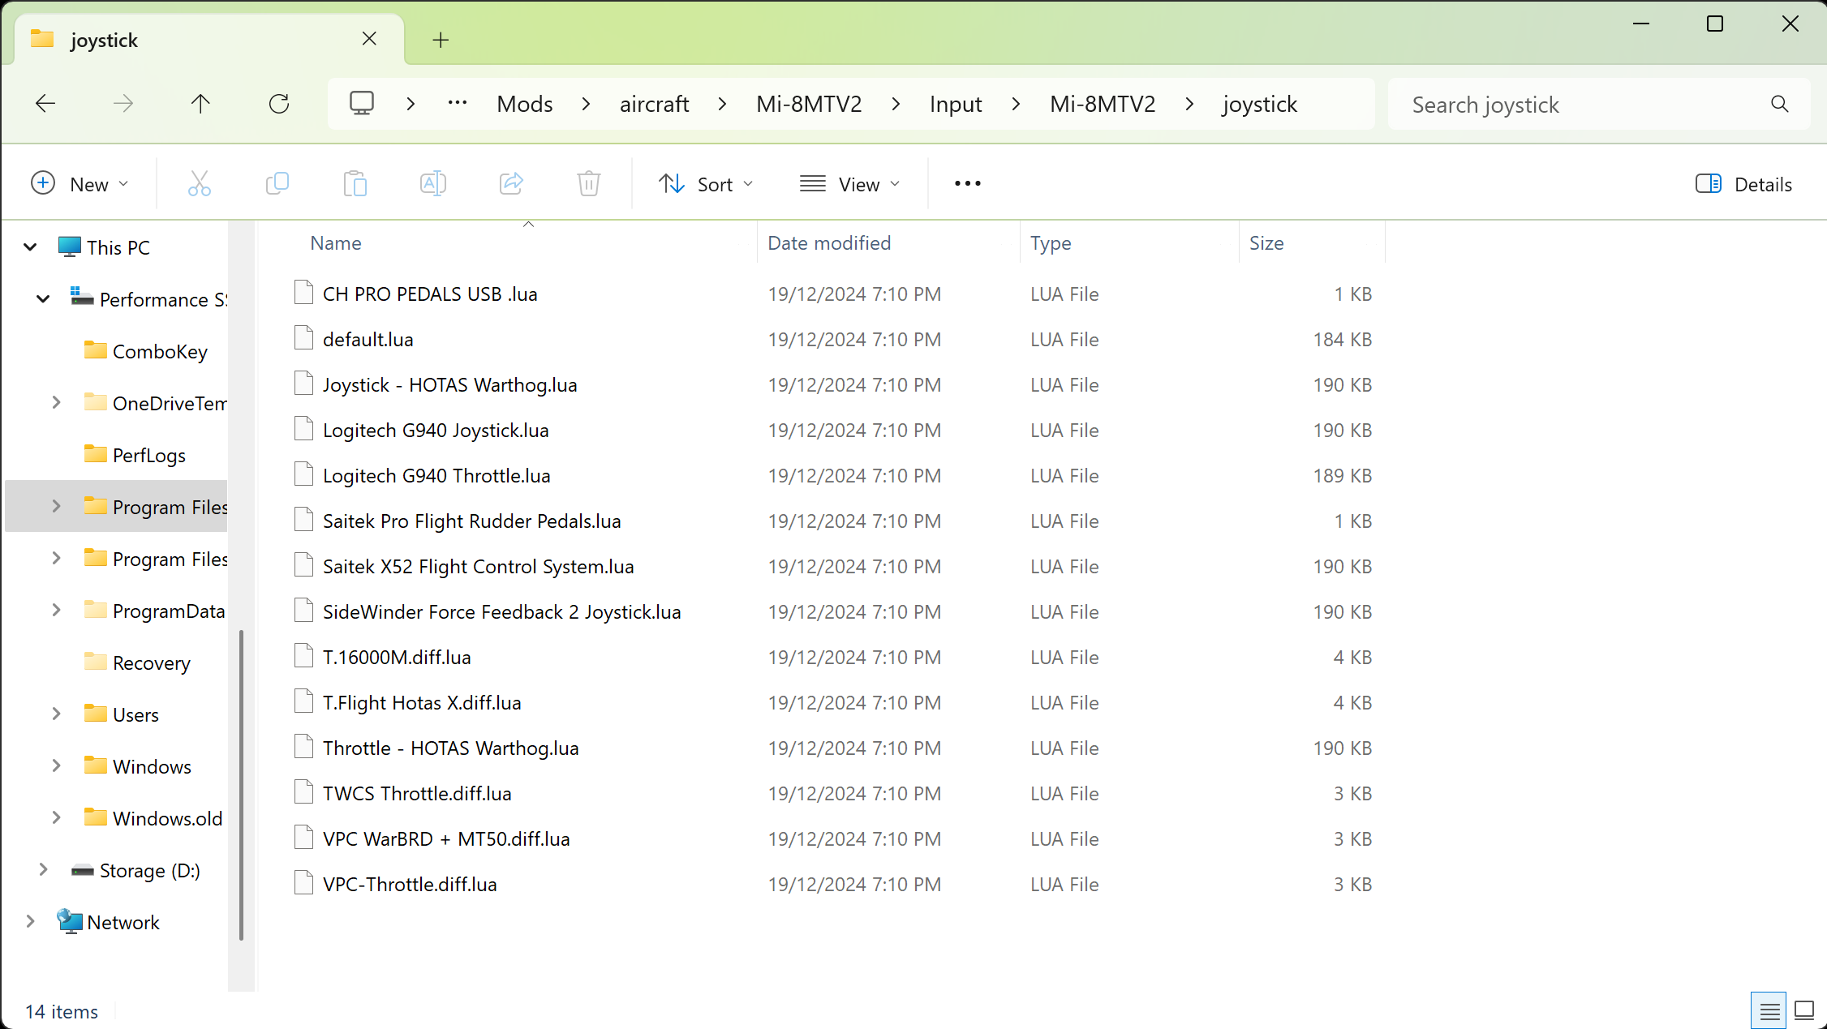Click the Paste clipboard icon
This screenshot has height=1029, width=1827.
[355, 184]
